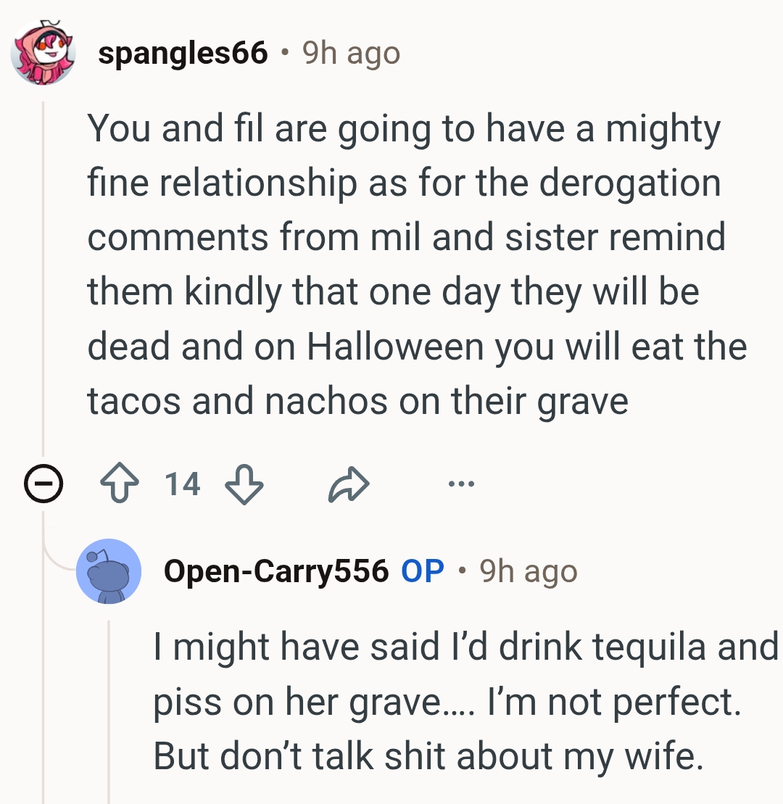The width and height of the screenshot is (783, 804).
Task: Open the timestamp on spangles66's comment
Action: (x=351, y=53)
